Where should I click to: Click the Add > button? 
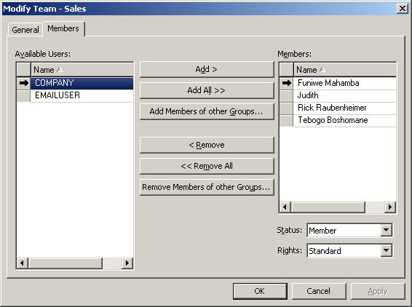click(x=207, y=69)
